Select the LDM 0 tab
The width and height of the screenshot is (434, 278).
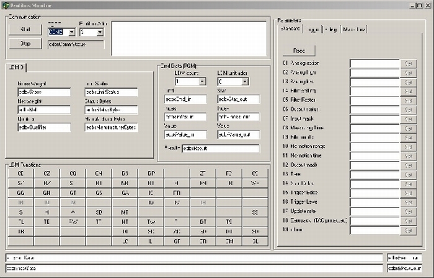click(x=16, y=67)
